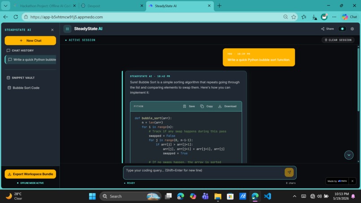Viewport: 361px width, 203px height.
Task: Open the zoom magnifier icon in address bar
Action: pos(285,17)
